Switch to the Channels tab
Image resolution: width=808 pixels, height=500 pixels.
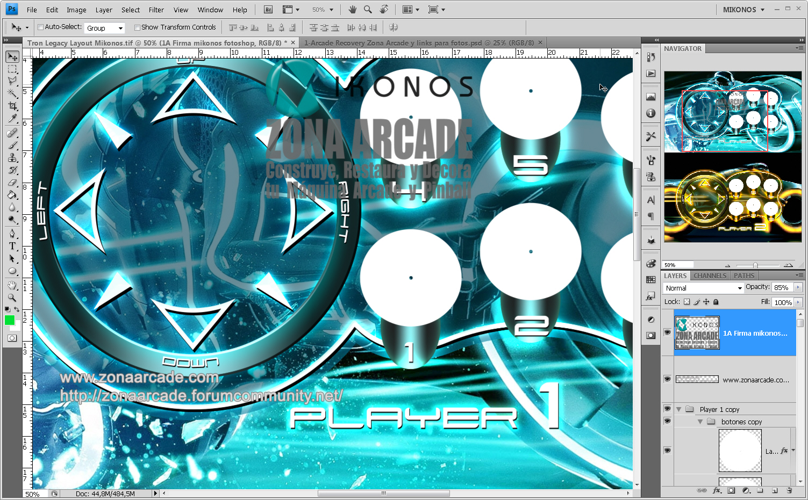[x=710, y=276]
